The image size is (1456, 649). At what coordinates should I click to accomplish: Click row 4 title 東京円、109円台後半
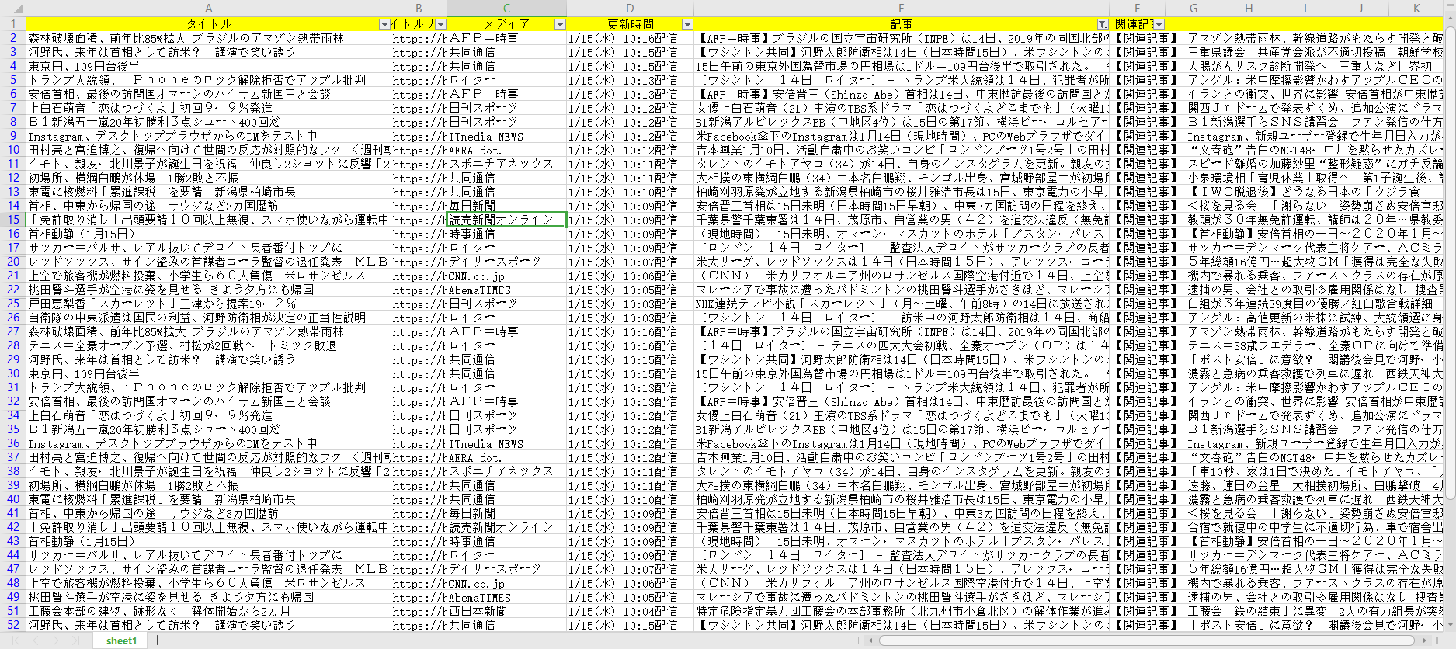tap(208, 66)
